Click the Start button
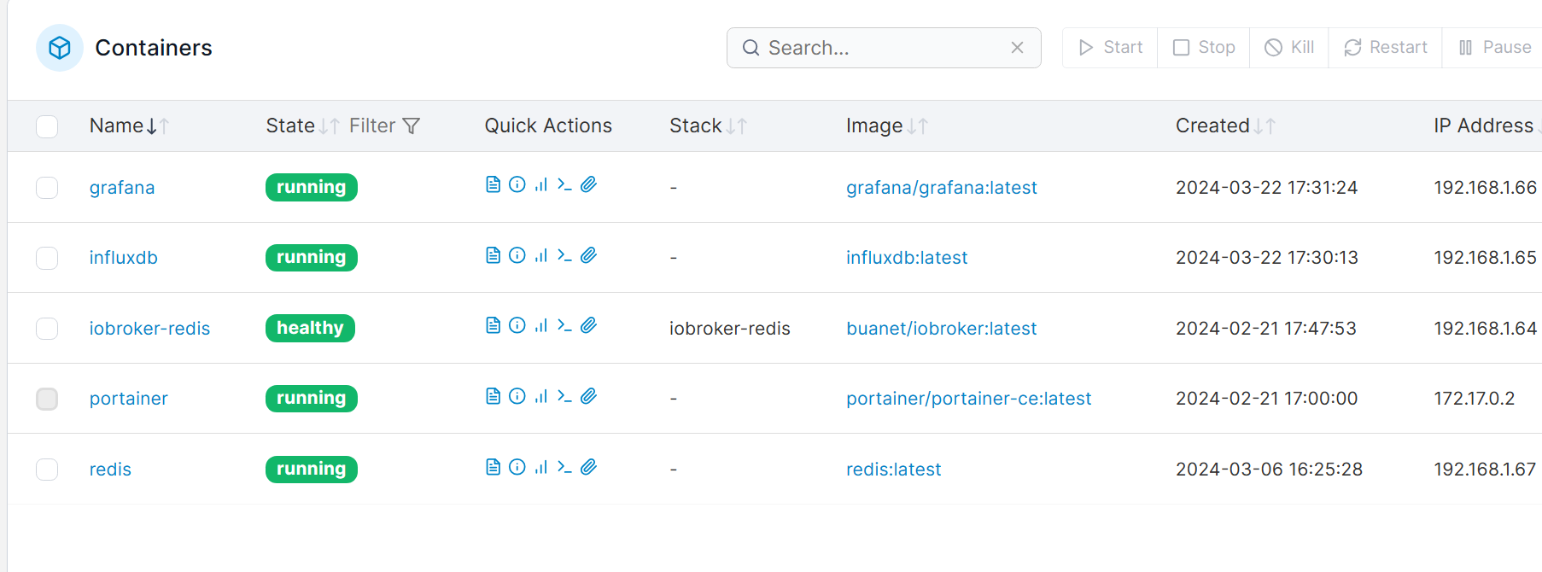Screen dimensions: 1542x572 pos(1110,48)
